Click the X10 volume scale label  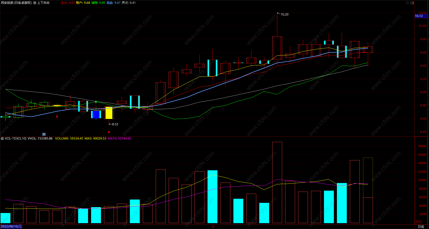[x=418, y=222]
